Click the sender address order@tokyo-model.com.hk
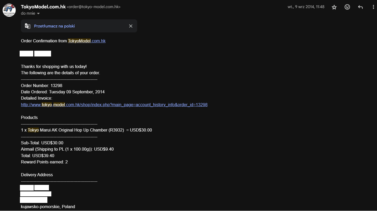This screenshot has height=211, width=377. [x=94, y=7]
